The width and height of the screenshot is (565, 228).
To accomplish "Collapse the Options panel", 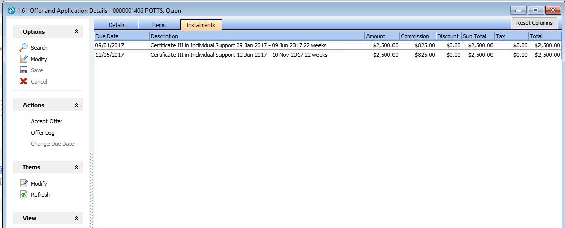I will tap(76, 32).
